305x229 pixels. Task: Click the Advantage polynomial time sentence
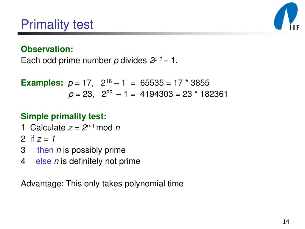point(102,184)
